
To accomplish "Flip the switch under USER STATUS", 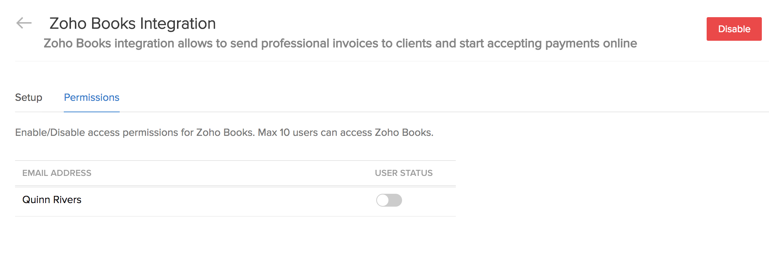I will (389, 200).
